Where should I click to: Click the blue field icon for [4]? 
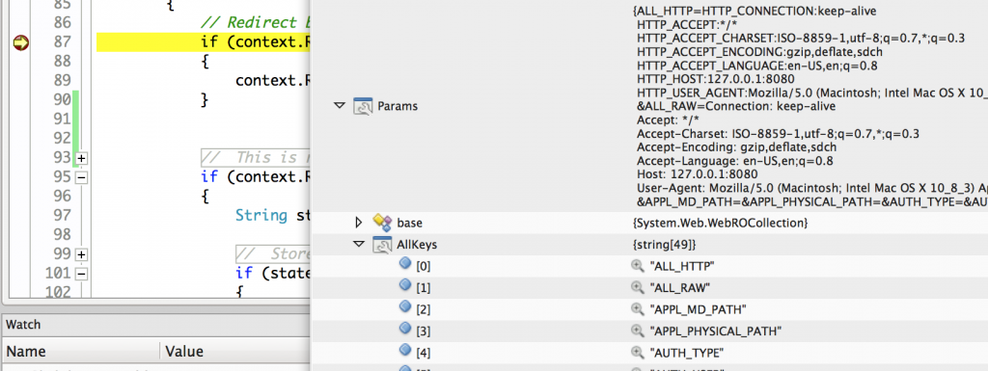(406, 350)
